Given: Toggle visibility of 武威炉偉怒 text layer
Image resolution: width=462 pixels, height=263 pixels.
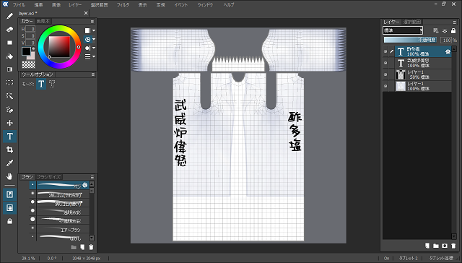Looking at the screenshot, I should click(385, 63).
